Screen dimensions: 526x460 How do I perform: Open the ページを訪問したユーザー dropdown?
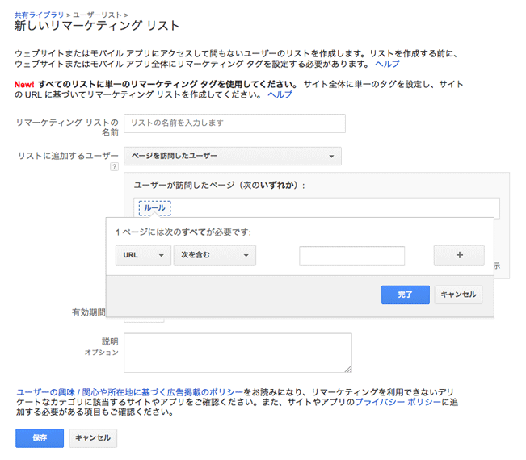pos(233,156)
